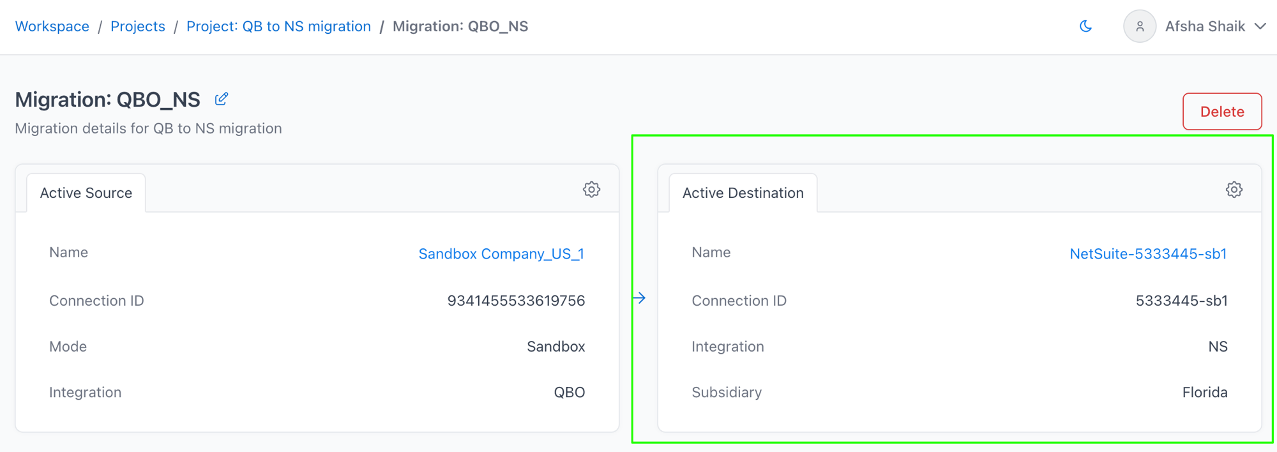Open Active Source settings gear
1277x452 pixels.
pyautogui.click(x=591, y=190)
